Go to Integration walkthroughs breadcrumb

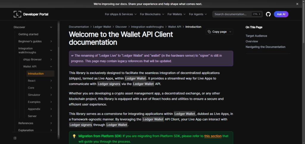[147, 27]
